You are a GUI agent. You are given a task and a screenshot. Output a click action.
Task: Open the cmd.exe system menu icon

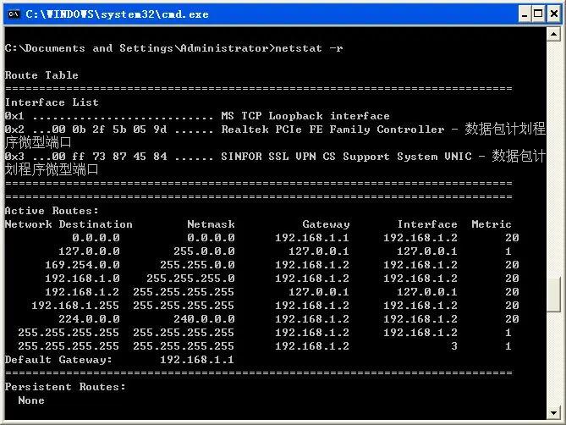(x=14, y=14)
